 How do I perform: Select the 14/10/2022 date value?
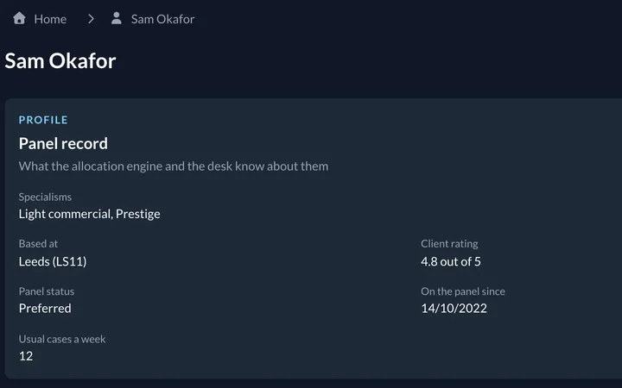click(454, 308)
